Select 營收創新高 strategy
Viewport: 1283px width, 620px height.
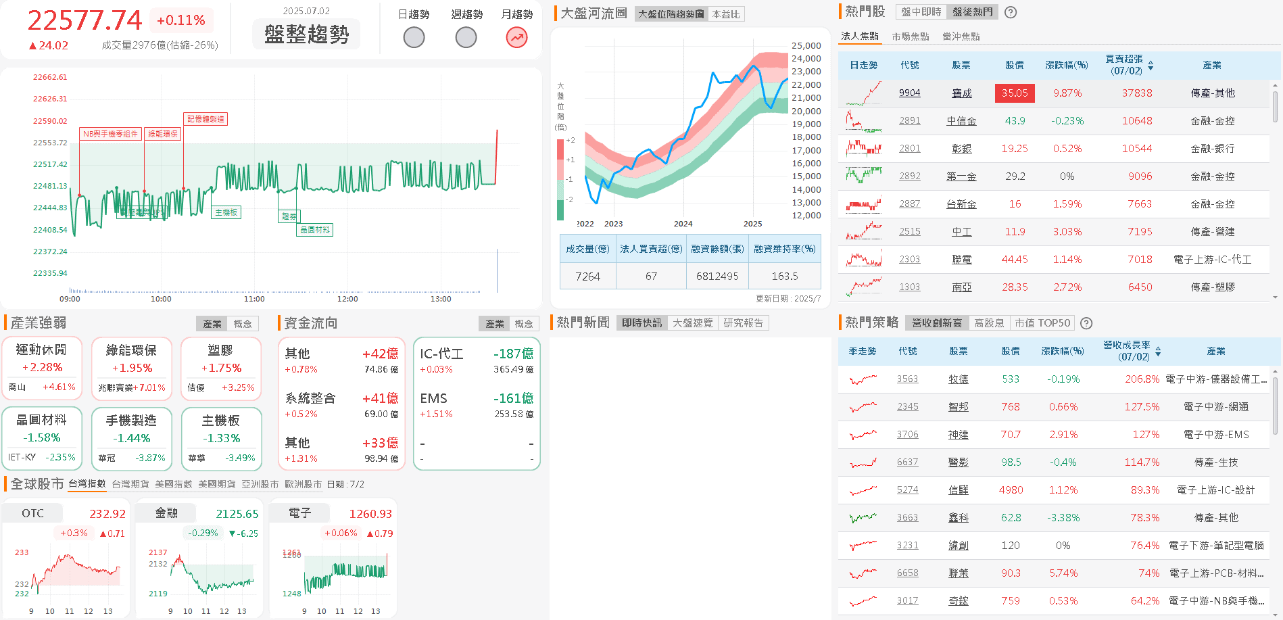pos(937,323)
